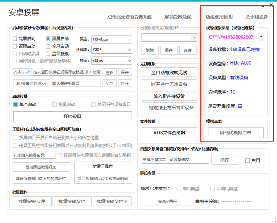
Task: Close the 安卓投屏 window
Action: click(271, 5)
